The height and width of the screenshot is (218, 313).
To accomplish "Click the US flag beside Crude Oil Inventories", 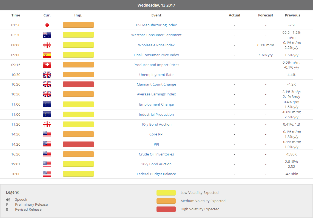I will (x=47, y=154).
